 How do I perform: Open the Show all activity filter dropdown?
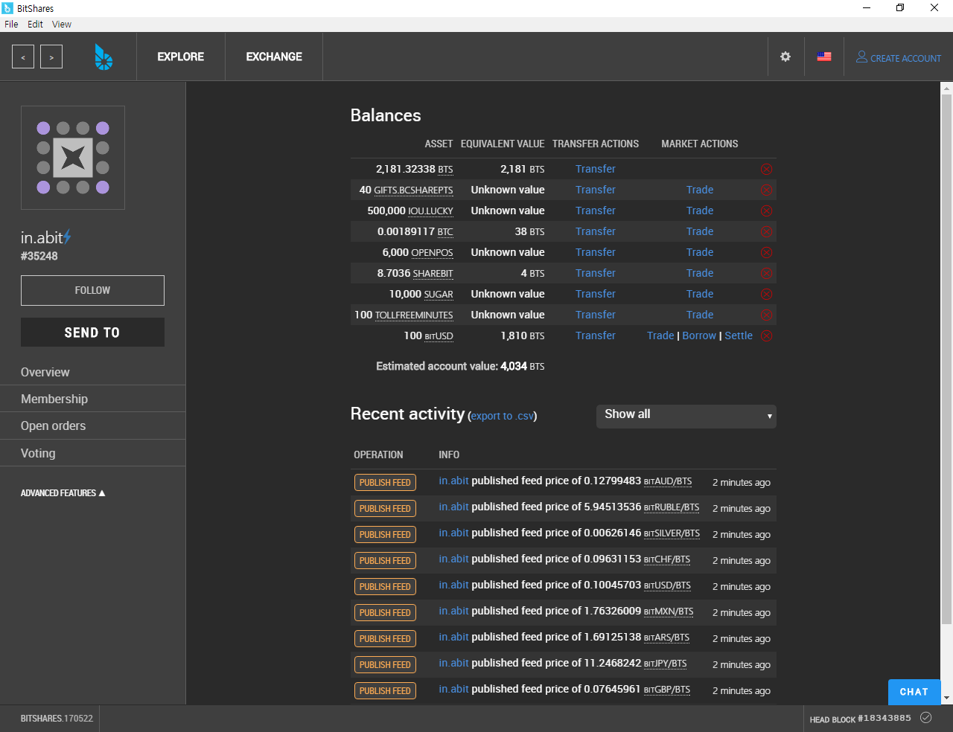point(686,417)
